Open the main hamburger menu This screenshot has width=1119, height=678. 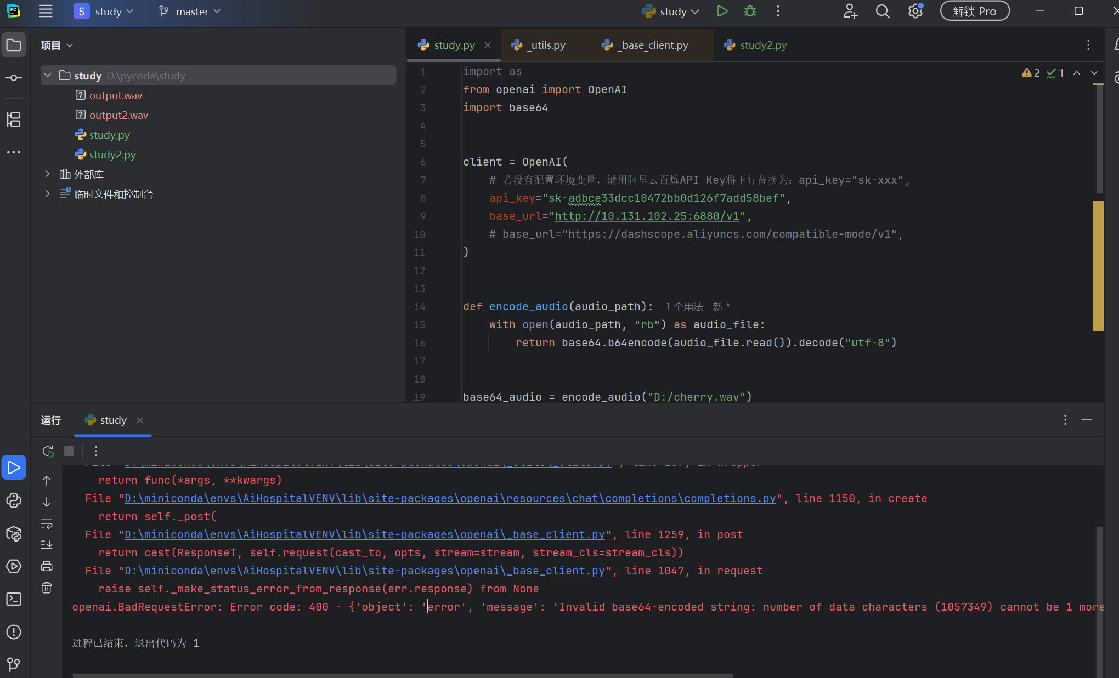click(x=46, y=12)
